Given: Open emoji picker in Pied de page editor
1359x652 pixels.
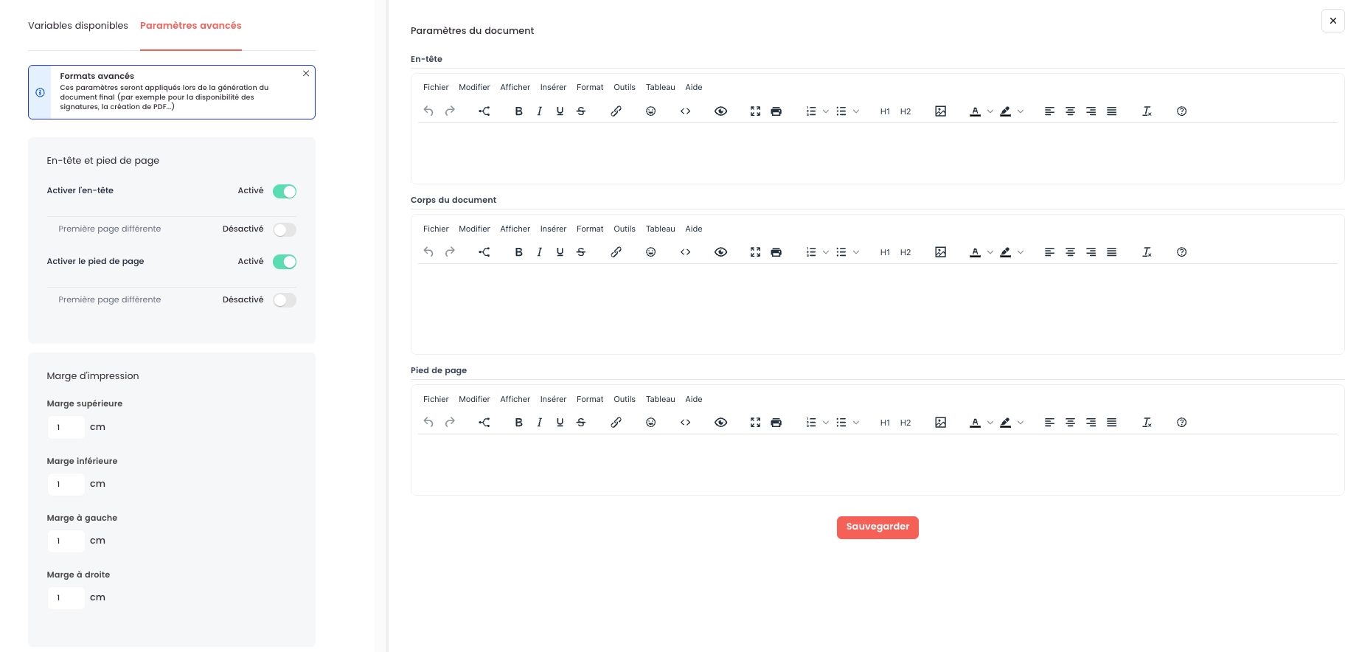Looking at the screenshot, I should [650, 423].
